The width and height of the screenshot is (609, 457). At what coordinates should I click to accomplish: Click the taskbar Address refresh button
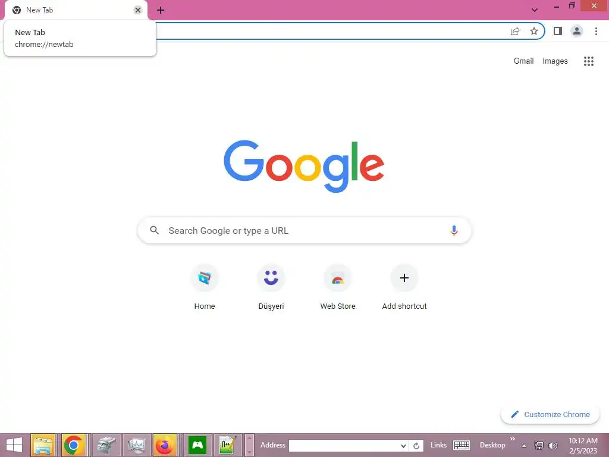pyautogui.click(x=416, y=446)
